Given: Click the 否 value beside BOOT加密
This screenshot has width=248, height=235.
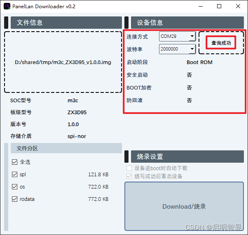Looking at the screenshot, I should click(190, 88).
